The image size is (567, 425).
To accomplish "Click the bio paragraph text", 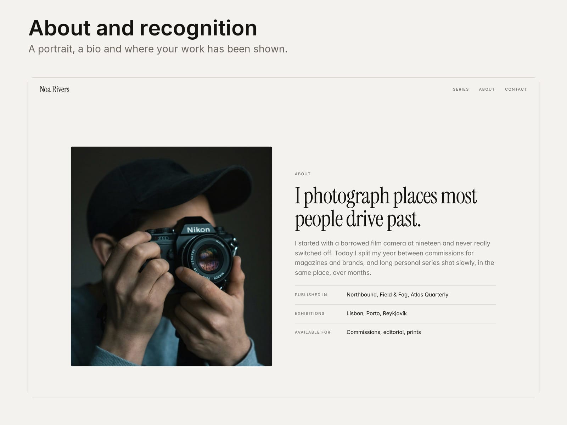I will pyautogui.click(x=394, y=258).
